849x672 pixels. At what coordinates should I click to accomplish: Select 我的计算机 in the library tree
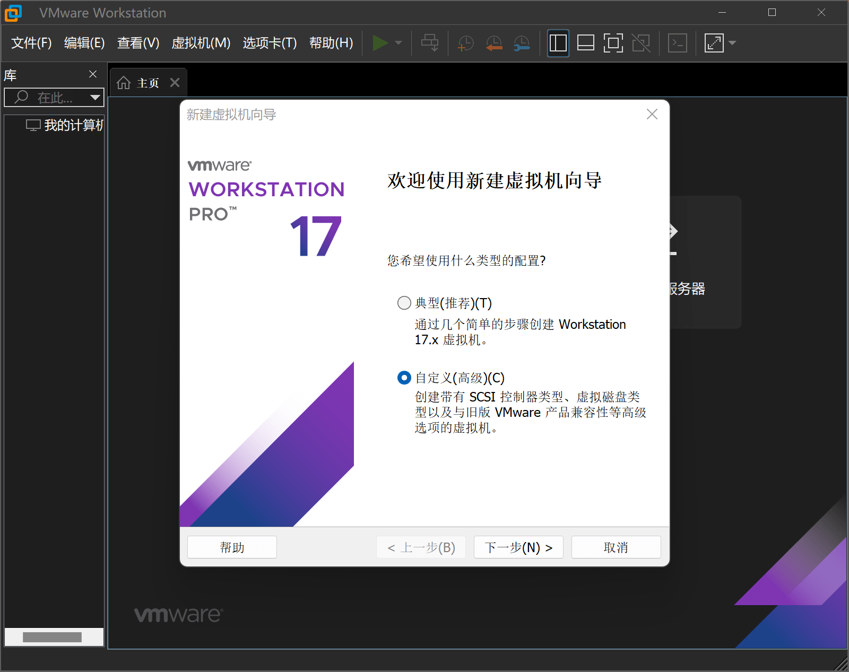pyautogui.click(x=73, y=125)
